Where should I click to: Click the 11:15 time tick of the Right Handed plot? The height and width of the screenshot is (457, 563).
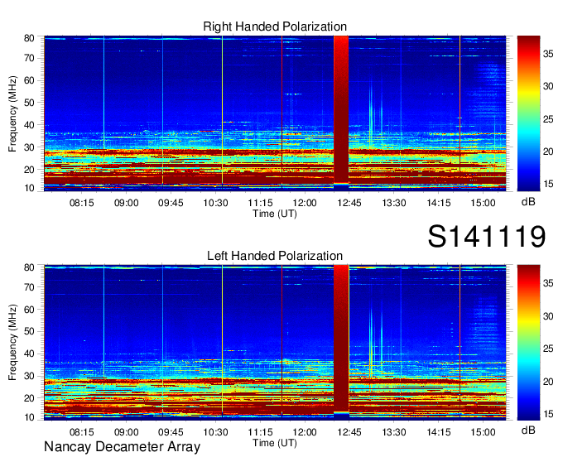click(x=260, y=203)
